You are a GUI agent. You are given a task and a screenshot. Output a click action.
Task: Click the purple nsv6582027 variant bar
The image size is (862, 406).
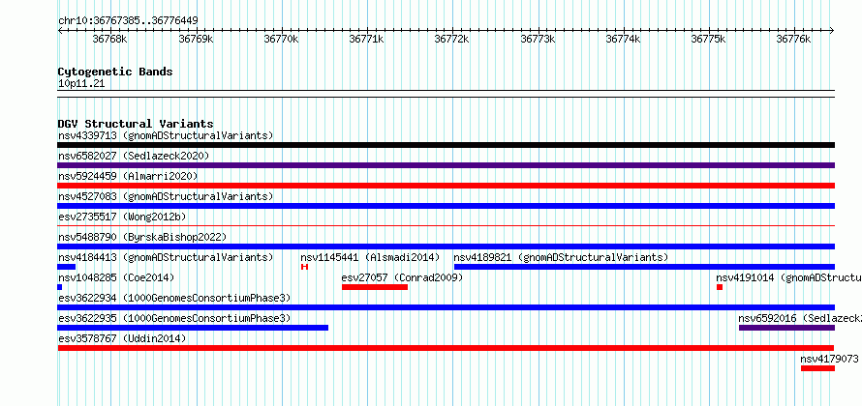446,165
